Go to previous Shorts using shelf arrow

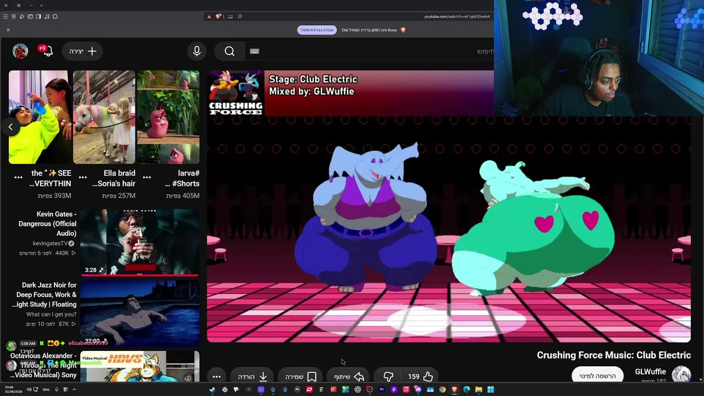tap(10, 127)
